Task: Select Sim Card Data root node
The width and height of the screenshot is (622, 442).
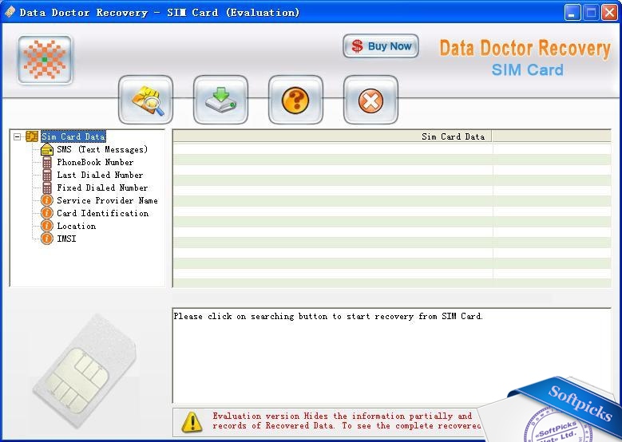Action: (x=73, y=136)
